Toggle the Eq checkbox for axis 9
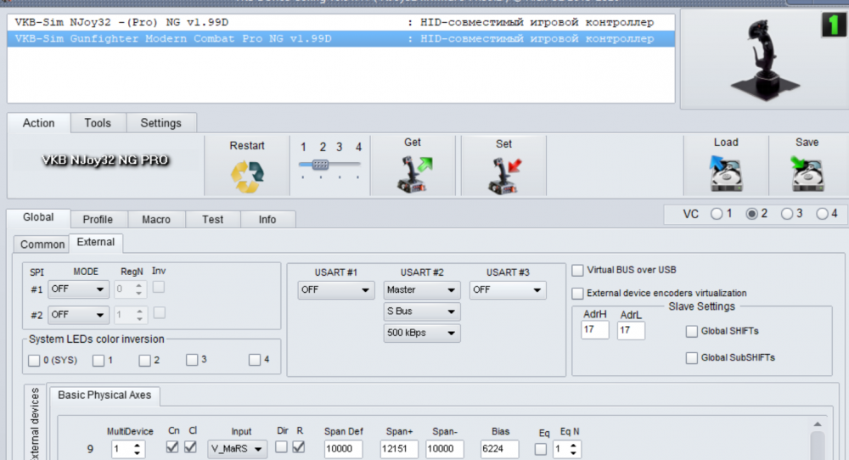Viewport: 849px width, 460px height. [540, 449]
